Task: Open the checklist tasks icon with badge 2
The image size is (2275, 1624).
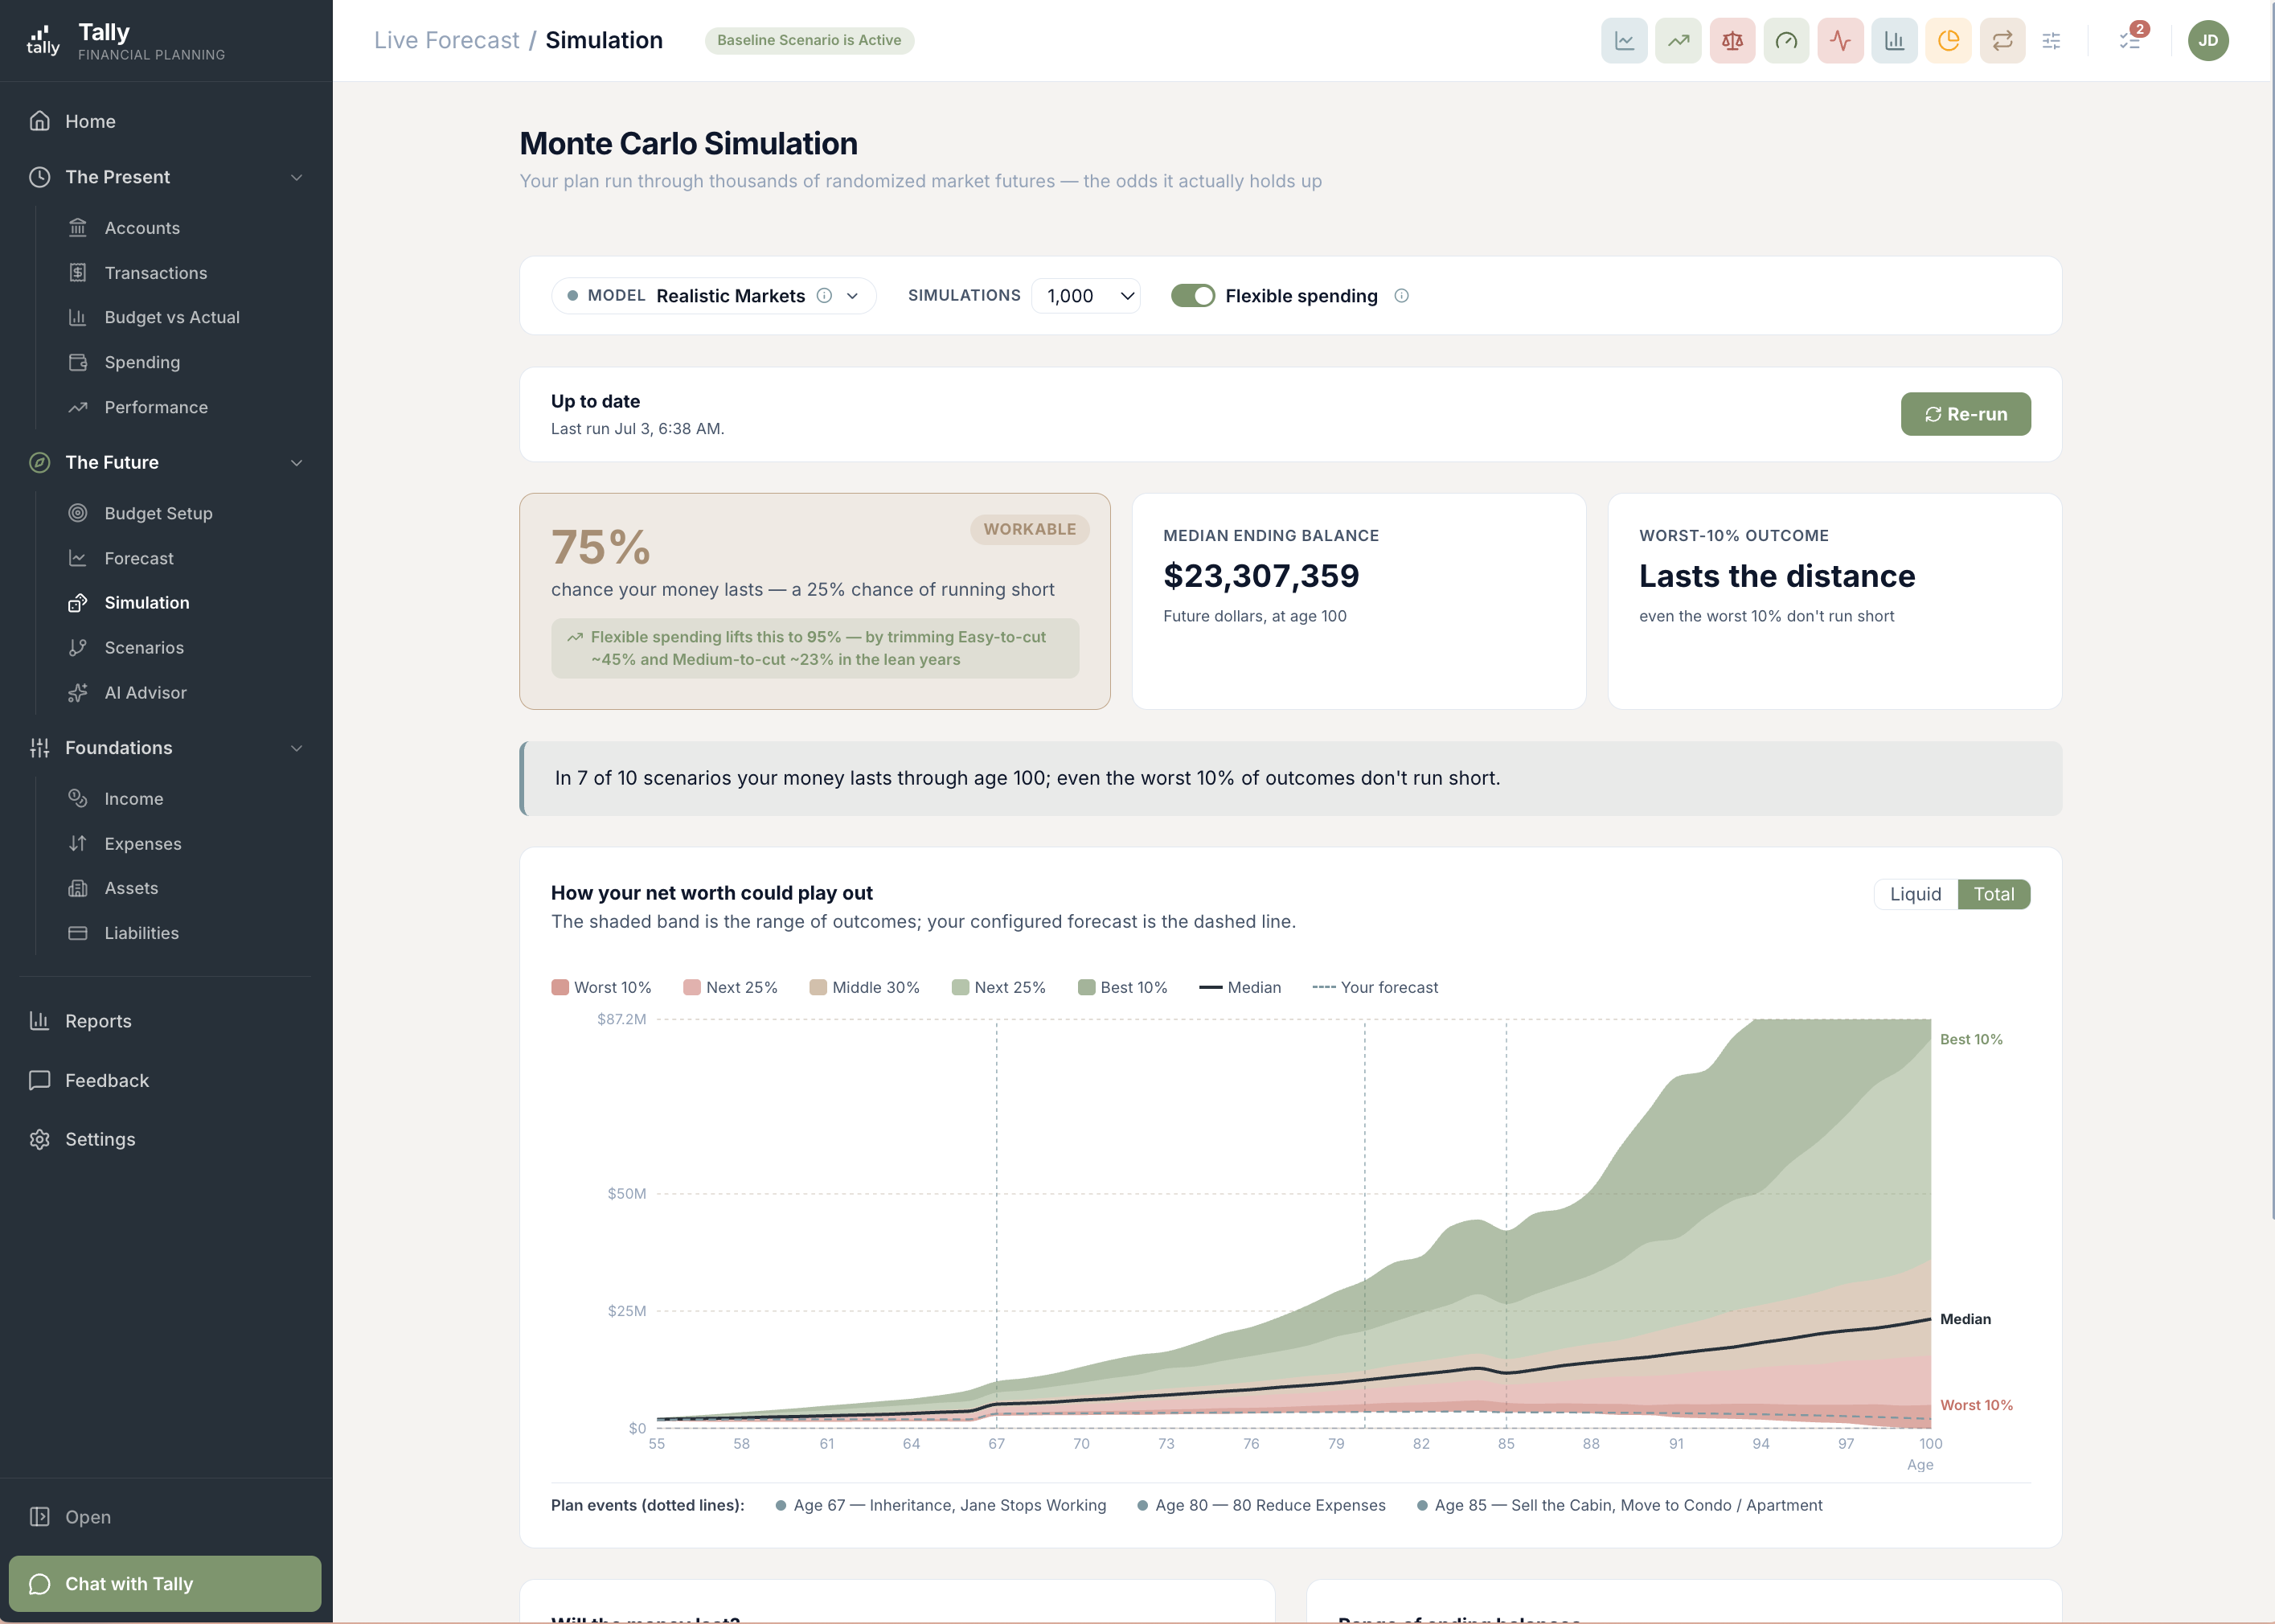Action: coord(2130,41)
